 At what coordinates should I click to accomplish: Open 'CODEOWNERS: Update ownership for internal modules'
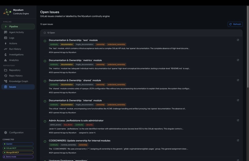(x=80, y=141)
